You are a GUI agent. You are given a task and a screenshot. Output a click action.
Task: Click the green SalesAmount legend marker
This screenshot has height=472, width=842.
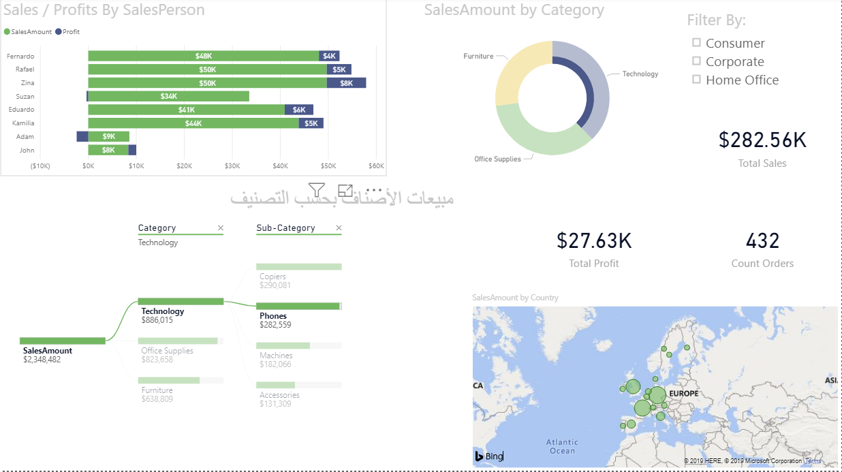click(7, 32)
